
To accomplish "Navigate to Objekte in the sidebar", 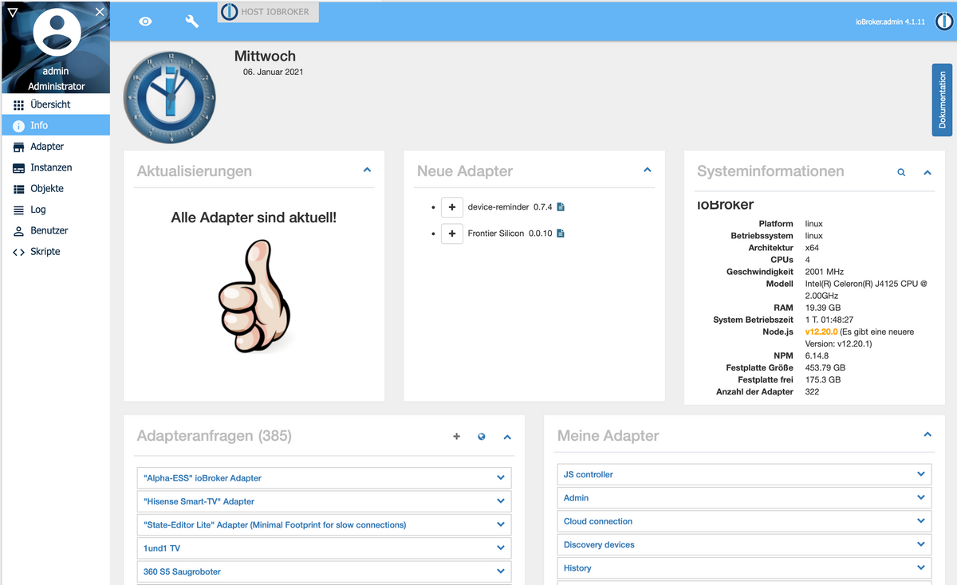I will coord(56,189).
